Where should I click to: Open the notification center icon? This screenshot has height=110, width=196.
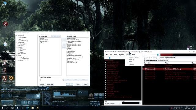click(x=193, y=108)
